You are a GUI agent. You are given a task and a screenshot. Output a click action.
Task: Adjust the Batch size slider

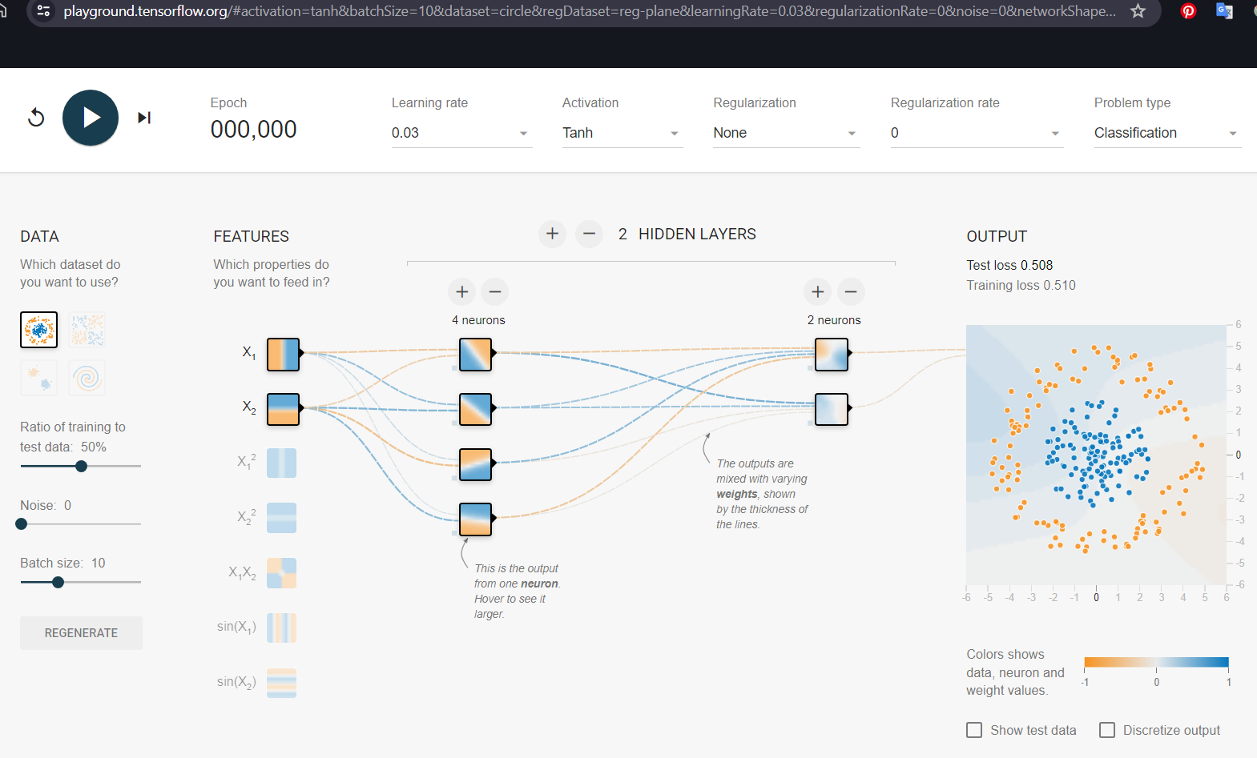tap(81, 583)
